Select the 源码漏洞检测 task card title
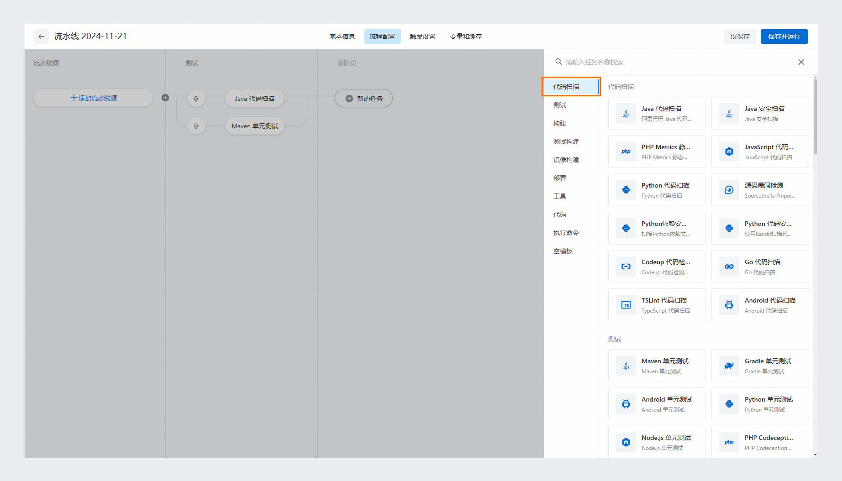 764,185
